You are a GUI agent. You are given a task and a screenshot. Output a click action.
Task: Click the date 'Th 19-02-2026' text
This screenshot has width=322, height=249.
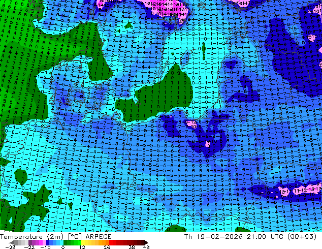tap(213, 237)
